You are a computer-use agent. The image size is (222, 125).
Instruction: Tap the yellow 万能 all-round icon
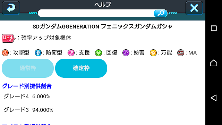pos(153,53)
